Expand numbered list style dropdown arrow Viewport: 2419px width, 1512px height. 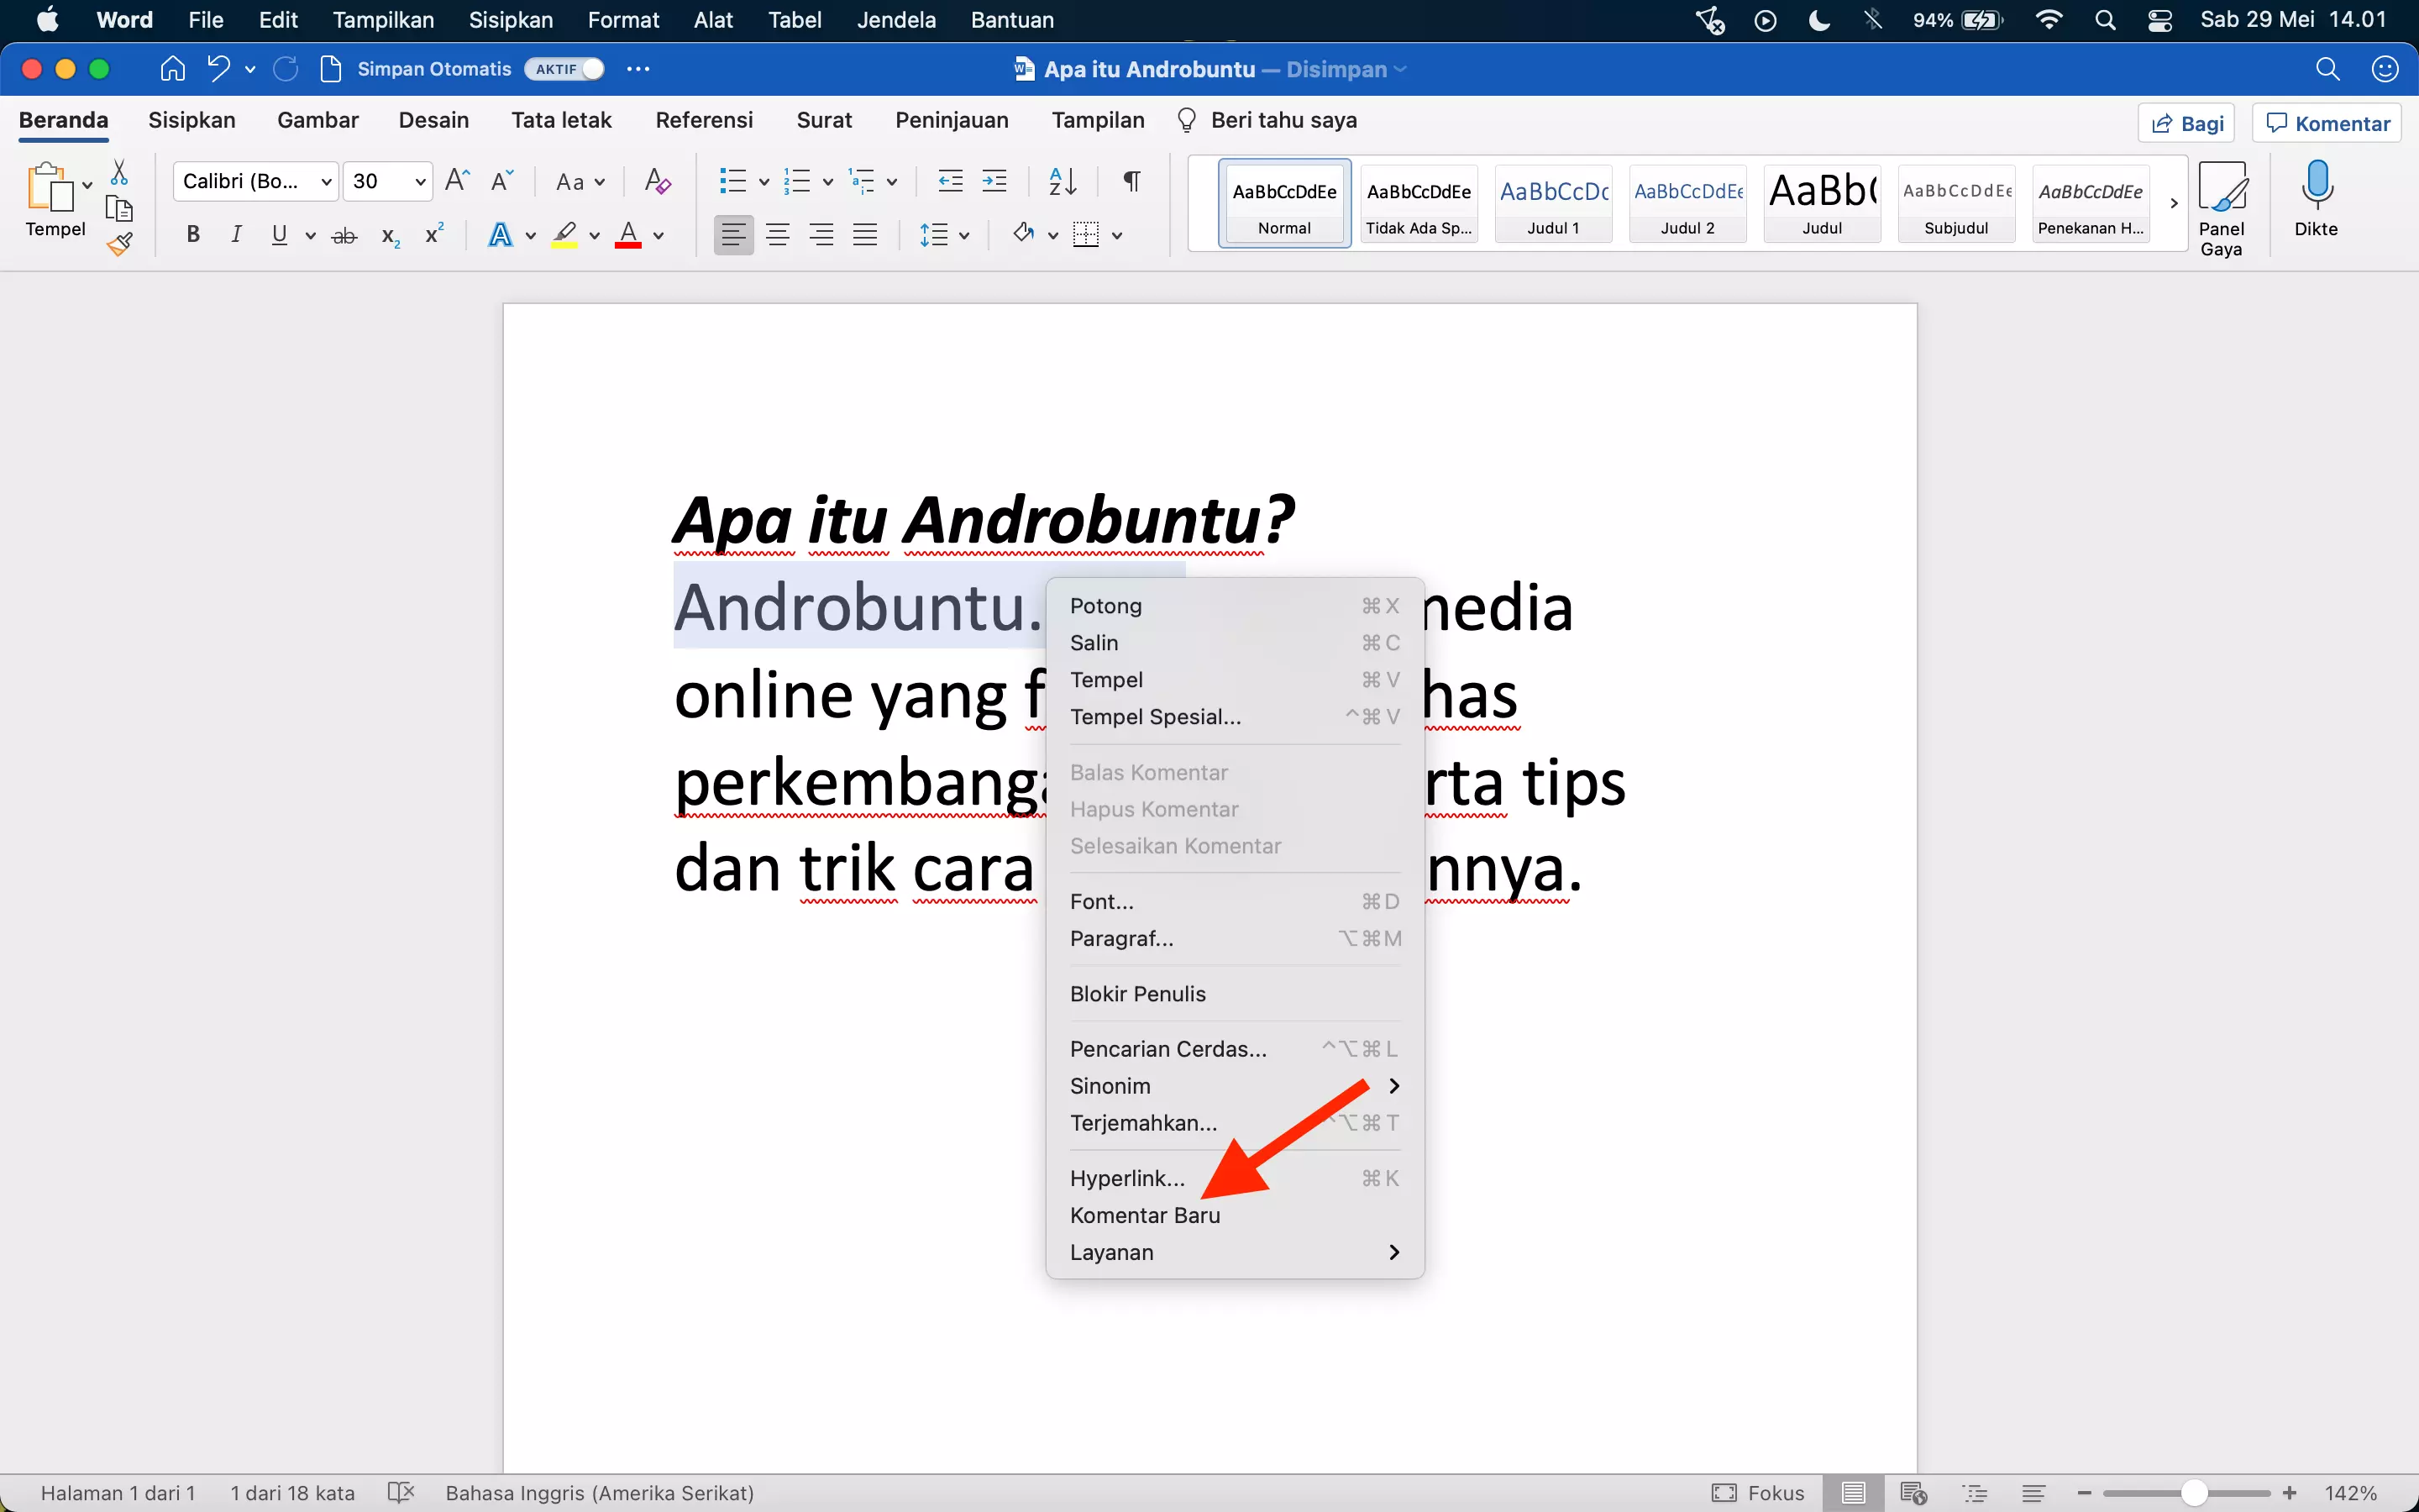coord(827,182)
